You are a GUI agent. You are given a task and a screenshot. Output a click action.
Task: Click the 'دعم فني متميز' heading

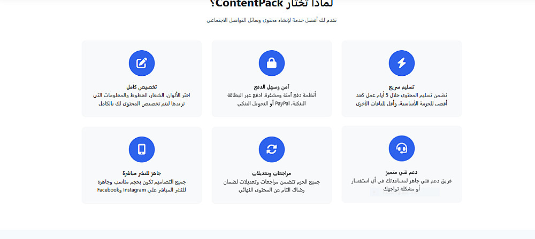coord(402,172)
